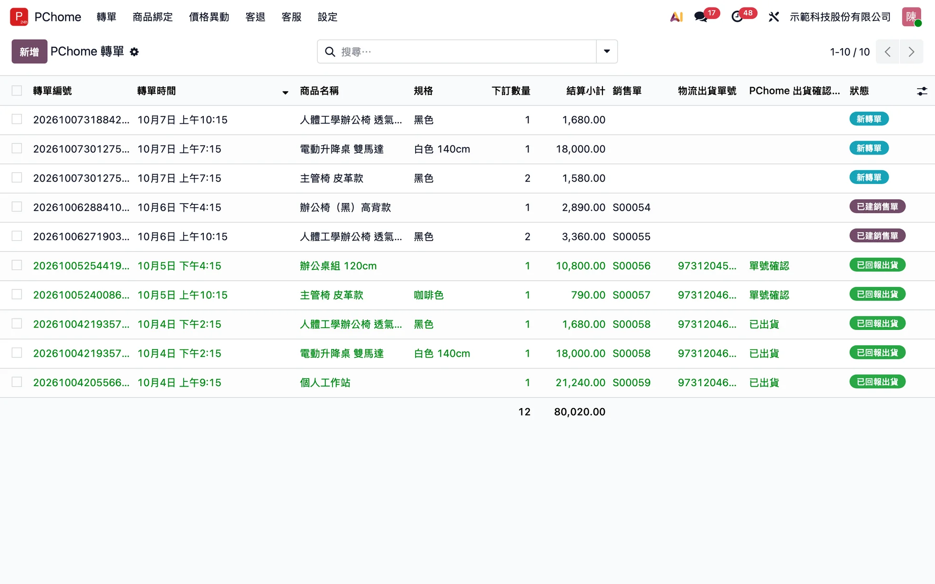
Task: Click the 21,240.00 subtotal cell
Action: pos(580,383)
